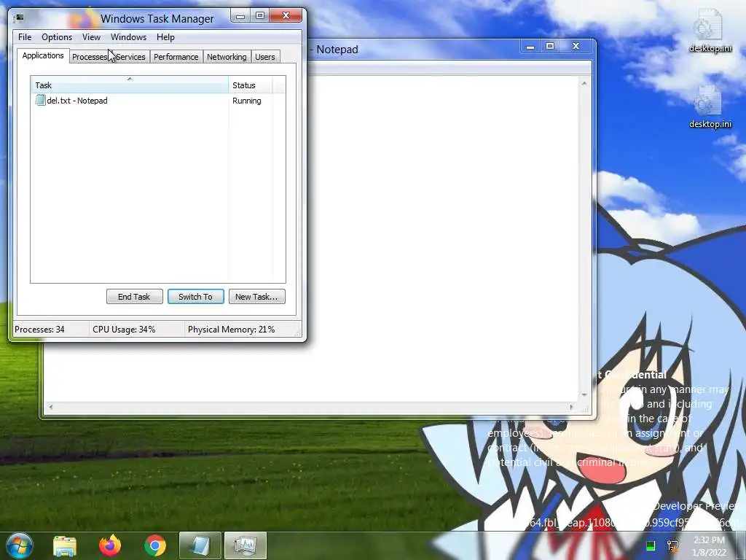The image size is (746, 560).
Task: Click the green CPU meter tray icon
Action: point(651,545)
